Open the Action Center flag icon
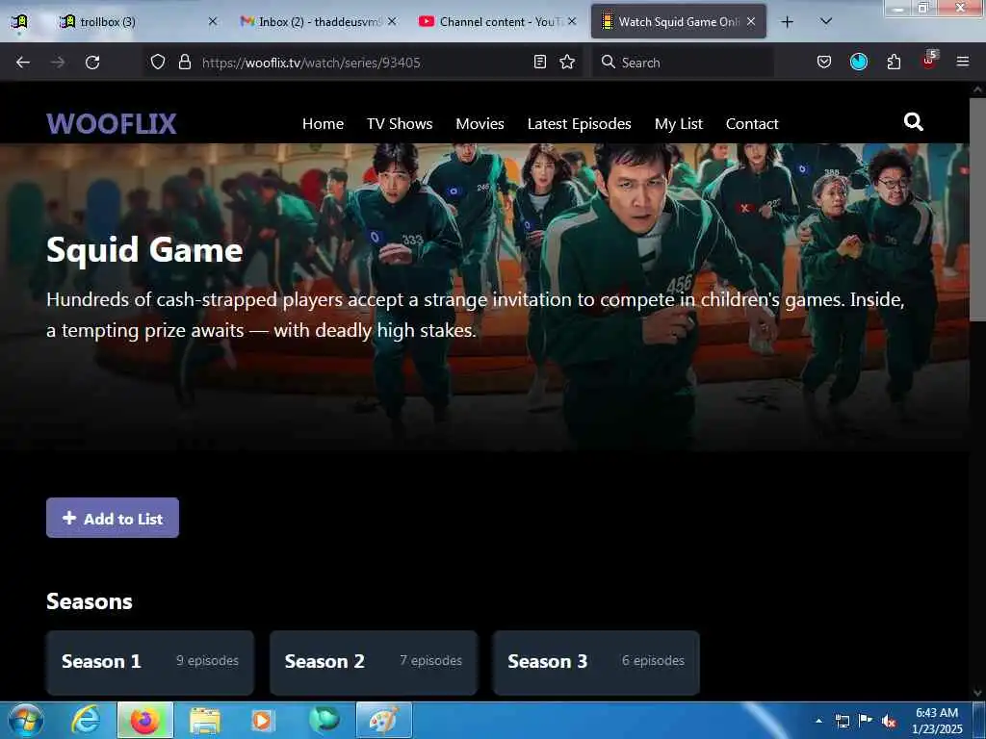Viewport: 986px width, 739px height. (866, 721)
